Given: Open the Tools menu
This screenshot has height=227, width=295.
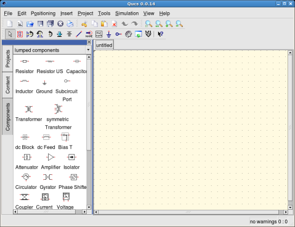Looking at the screenshot, I should (104, 13).
